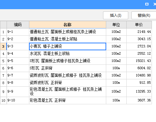Select code cell 9-9
156x122 pixels.
click(18, 92)
